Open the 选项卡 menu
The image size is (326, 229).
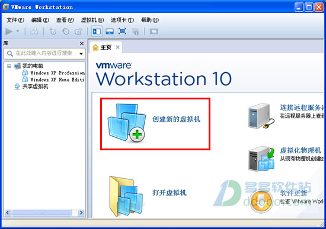click(122, 20)
